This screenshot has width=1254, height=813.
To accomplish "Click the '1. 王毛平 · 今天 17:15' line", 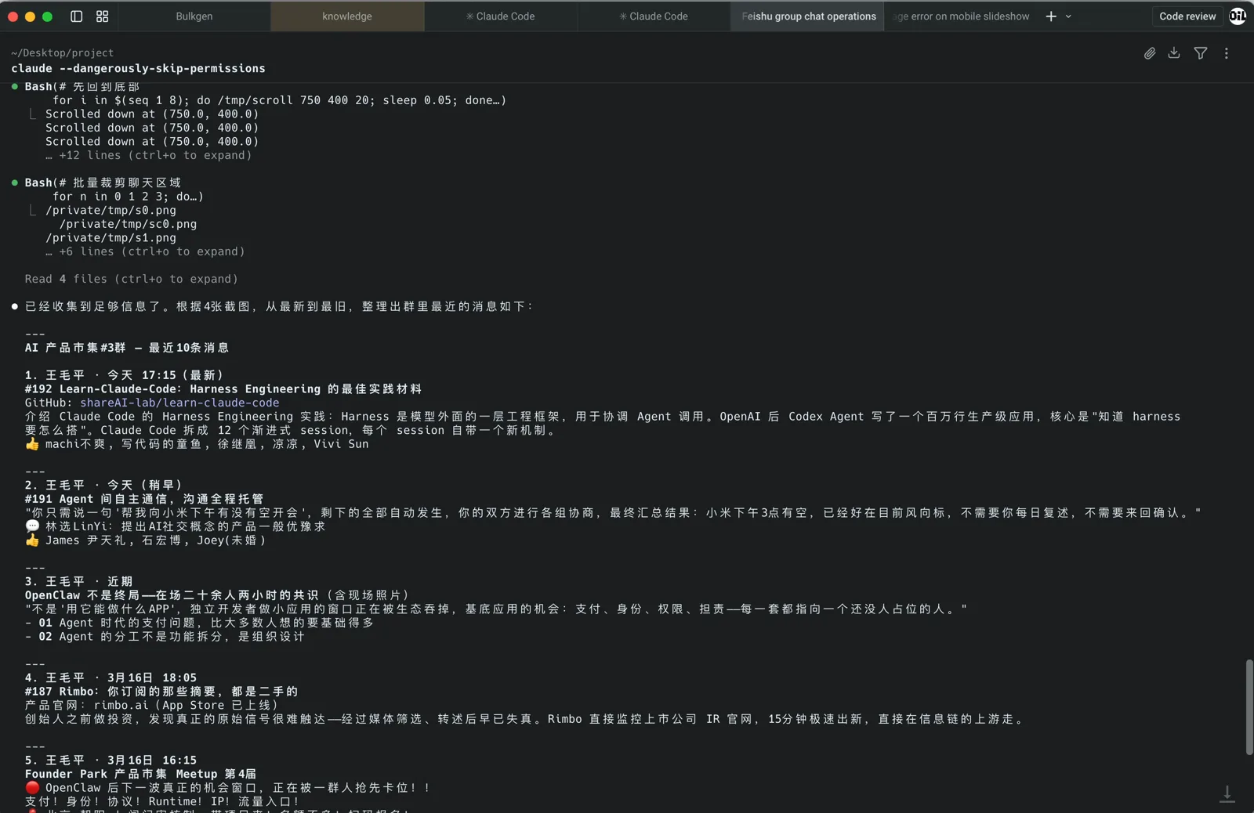I will pyautogui.click(x=125, y=376).
